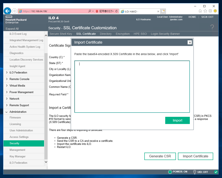Click the HOME link
The height and width of the screenshot is (178, 222).
pyautogui.click(x=192, y=17)
